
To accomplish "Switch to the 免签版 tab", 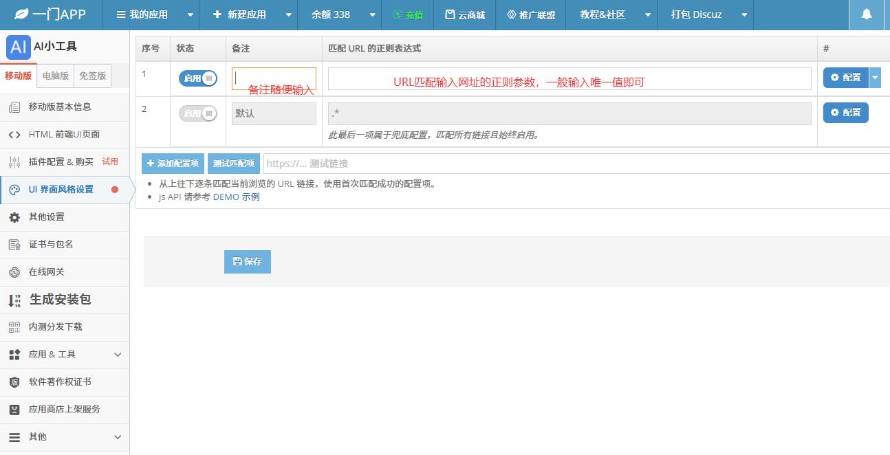I will (x=92, y=76).
